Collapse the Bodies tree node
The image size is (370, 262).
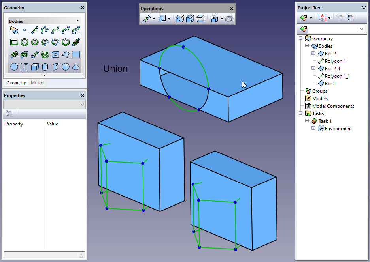pos(307,46)
